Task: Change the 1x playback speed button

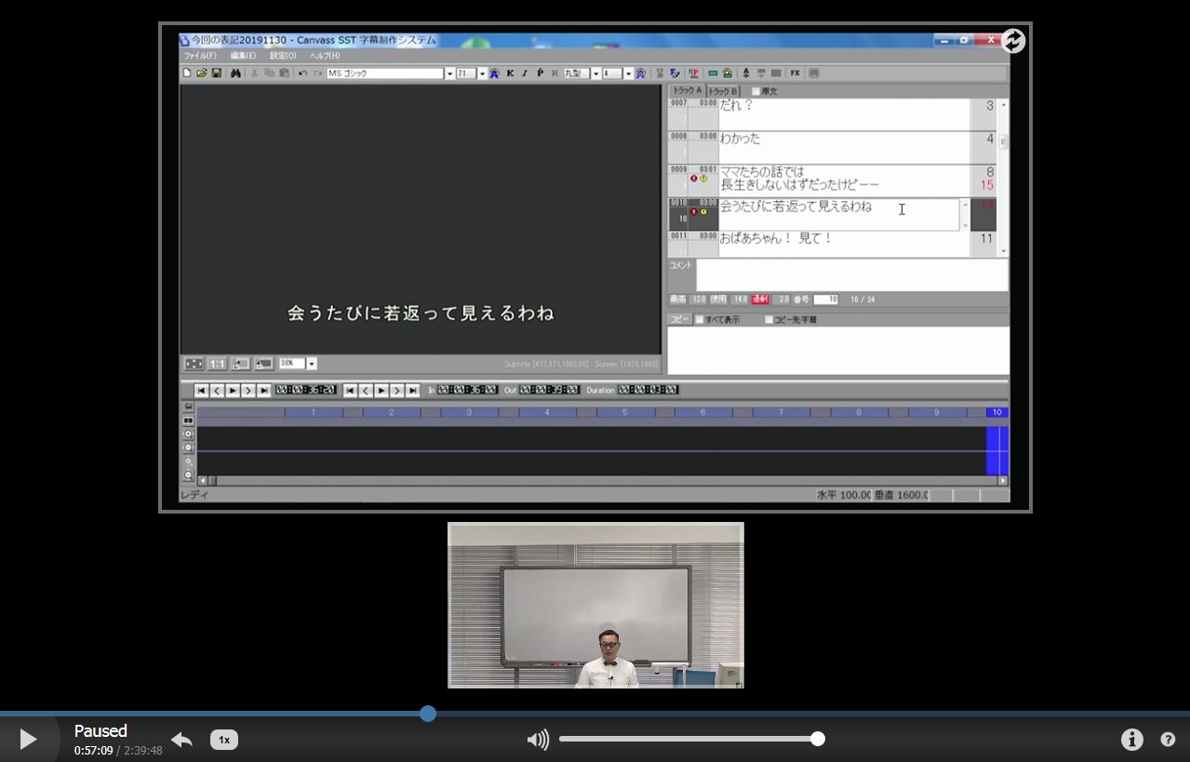Action: (x=224, y=740)
